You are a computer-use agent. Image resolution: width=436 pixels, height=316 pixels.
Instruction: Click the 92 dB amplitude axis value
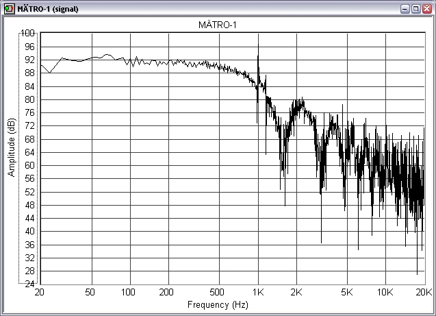(x=29, y=60)
